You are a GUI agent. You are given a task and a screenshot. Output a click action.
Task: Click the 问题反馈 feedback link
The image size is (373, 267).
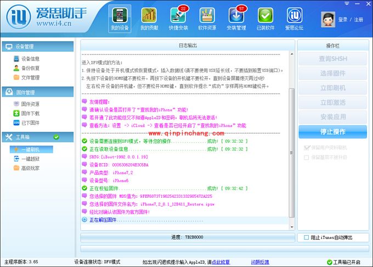tap(260, 262)
